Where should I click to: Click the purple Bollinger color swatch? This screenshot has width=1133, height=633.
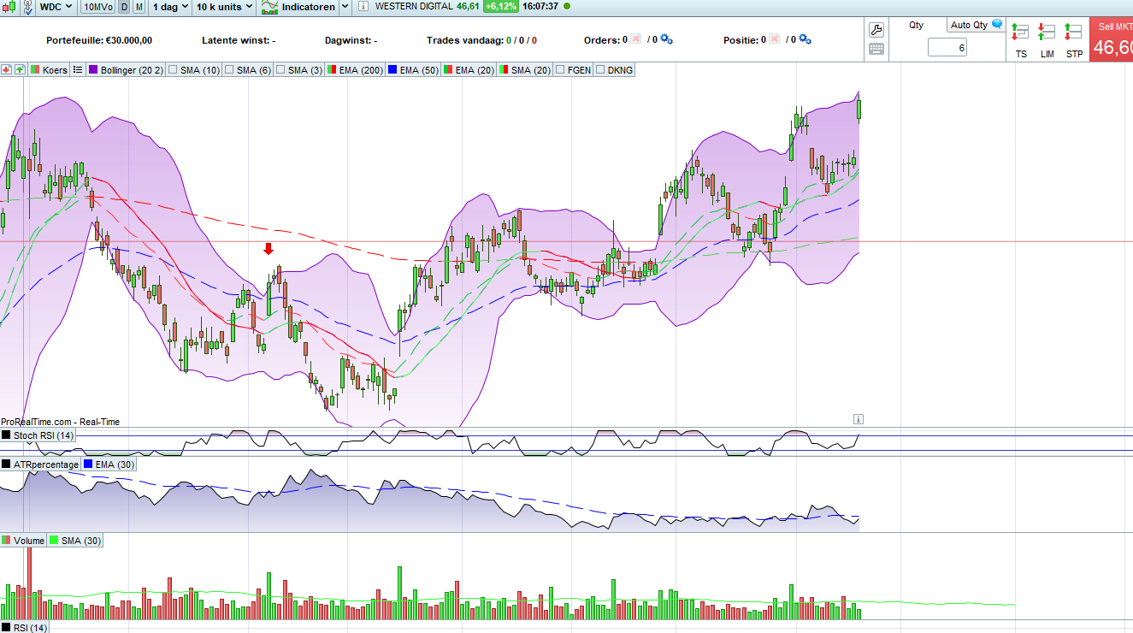[x=93, y=70]
